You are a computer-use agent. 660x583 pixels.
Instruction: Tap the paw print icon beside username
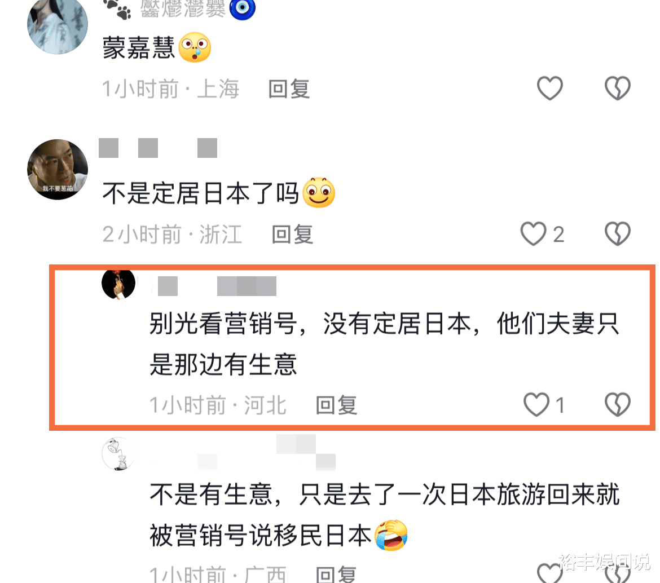click(117, 9)
